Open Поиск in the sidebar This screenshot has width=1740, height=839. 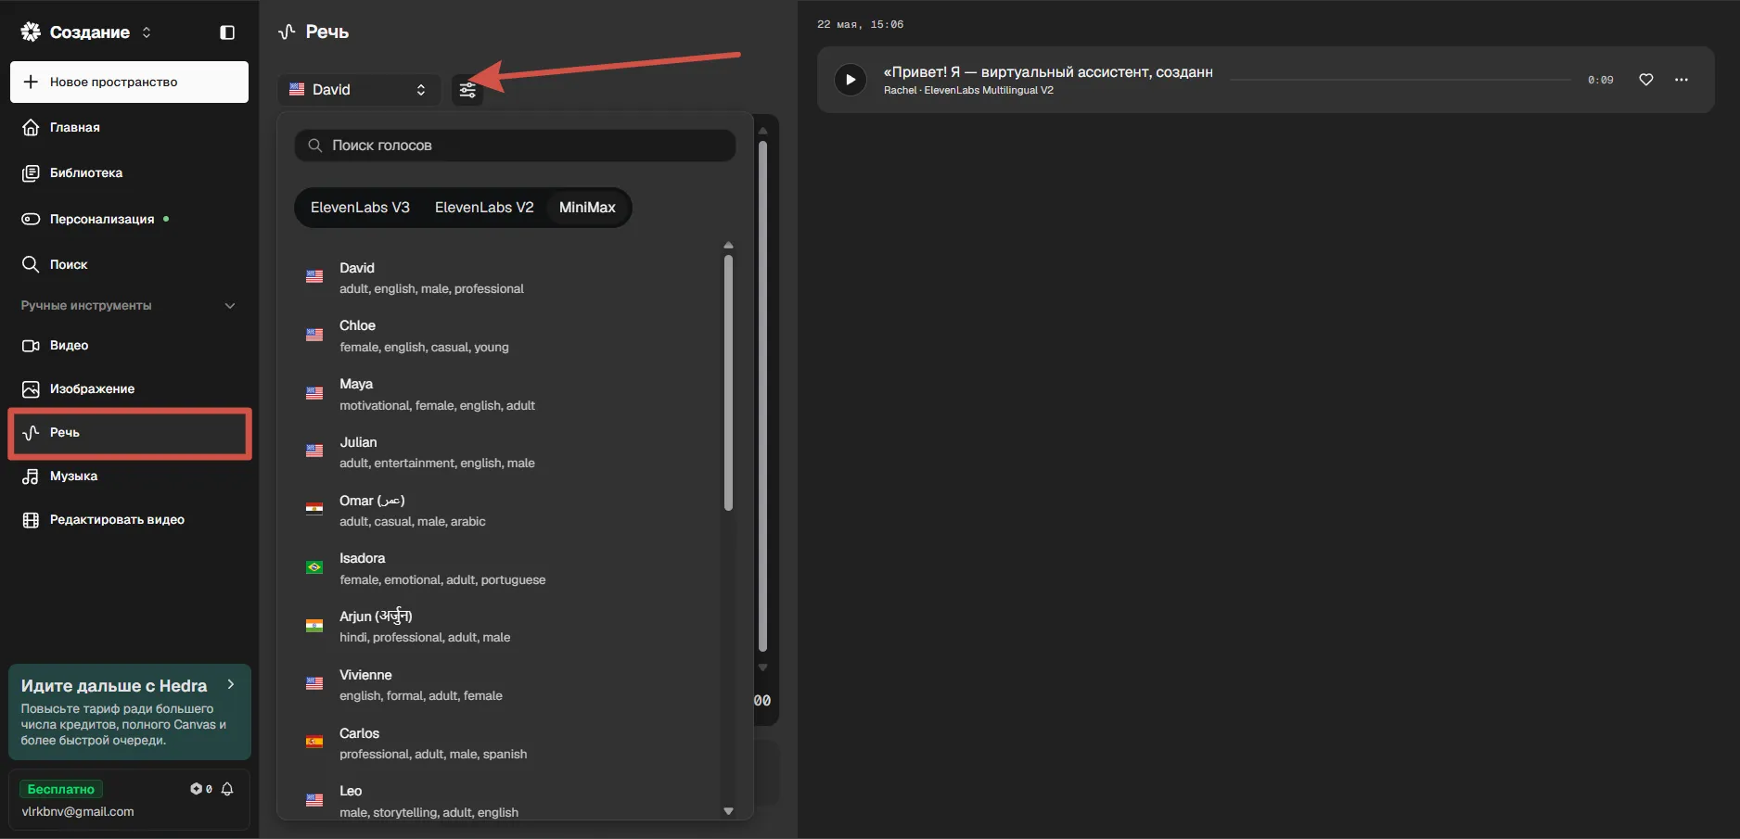pos(129,264)
